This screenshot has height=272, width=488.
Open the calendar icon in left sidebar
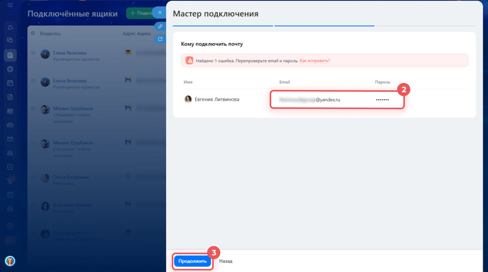click(x=10, y=83)
